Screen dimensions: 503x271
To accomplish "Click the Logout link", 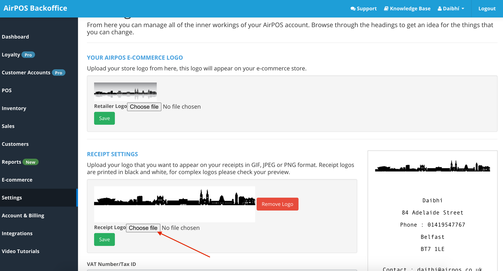I will (487, 9).
